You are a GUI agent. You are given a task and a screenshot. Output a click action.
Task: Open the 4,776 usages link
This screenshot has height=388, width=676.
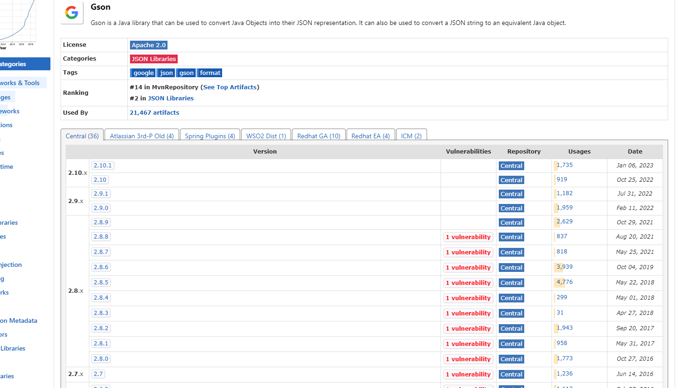564,282
